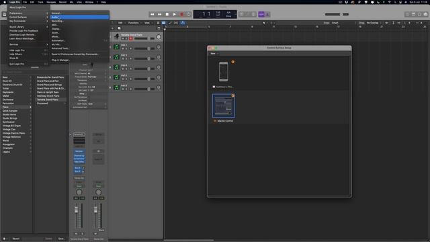Click the Revert button in the Library
The height and width of the screenshot is (242, 430).
(16, 239)
